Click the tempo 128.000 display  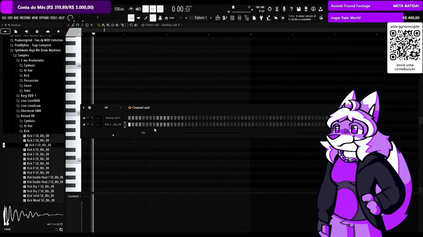coord(119,9)
